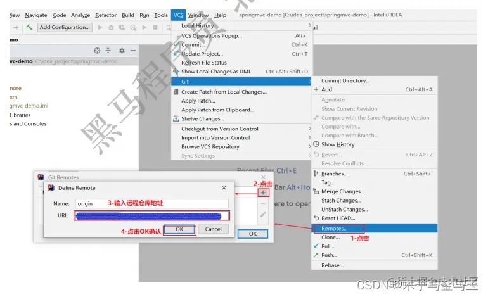Open the Window menu

198,15
